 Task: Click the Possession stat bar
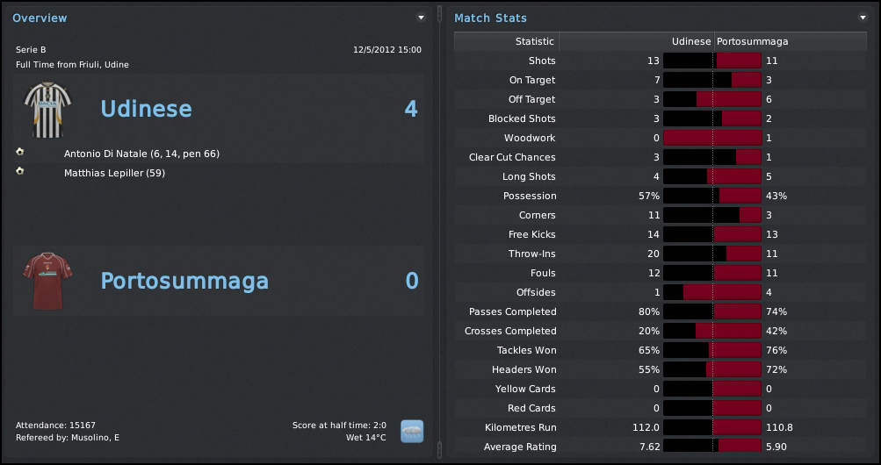[711, 196]
